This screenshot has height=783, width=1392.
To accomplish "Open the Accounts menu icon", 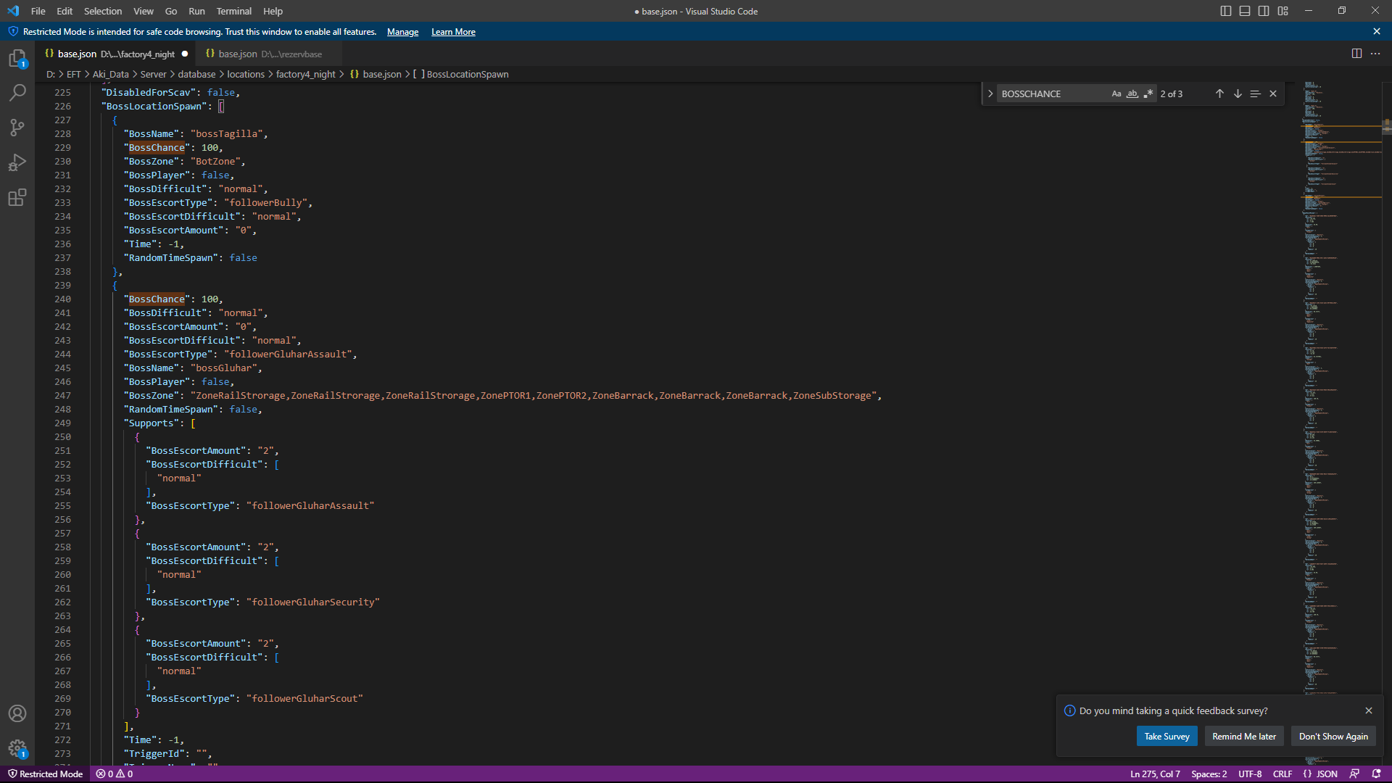I will 17,713.
